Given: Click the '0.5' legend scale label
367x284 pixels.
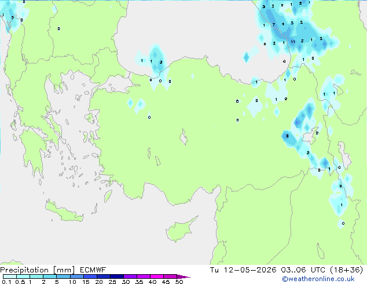Looking at the screenshot, I should 20,282.
